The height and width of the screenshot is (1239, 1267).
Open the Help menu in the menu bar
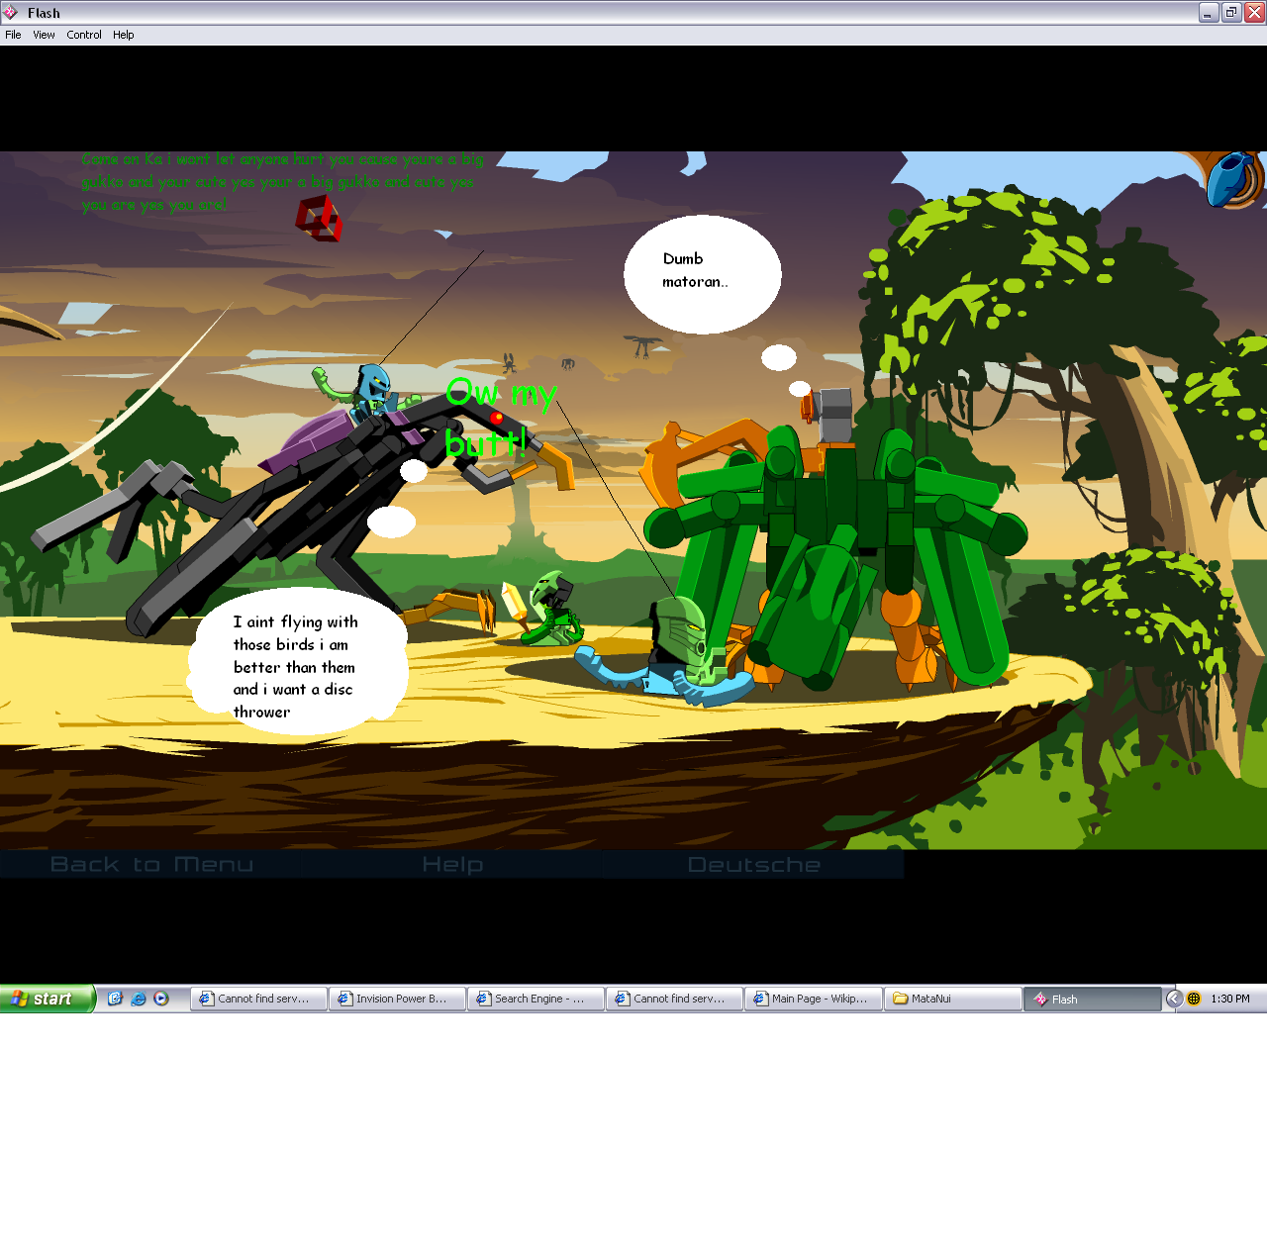[x=123, y=35]
